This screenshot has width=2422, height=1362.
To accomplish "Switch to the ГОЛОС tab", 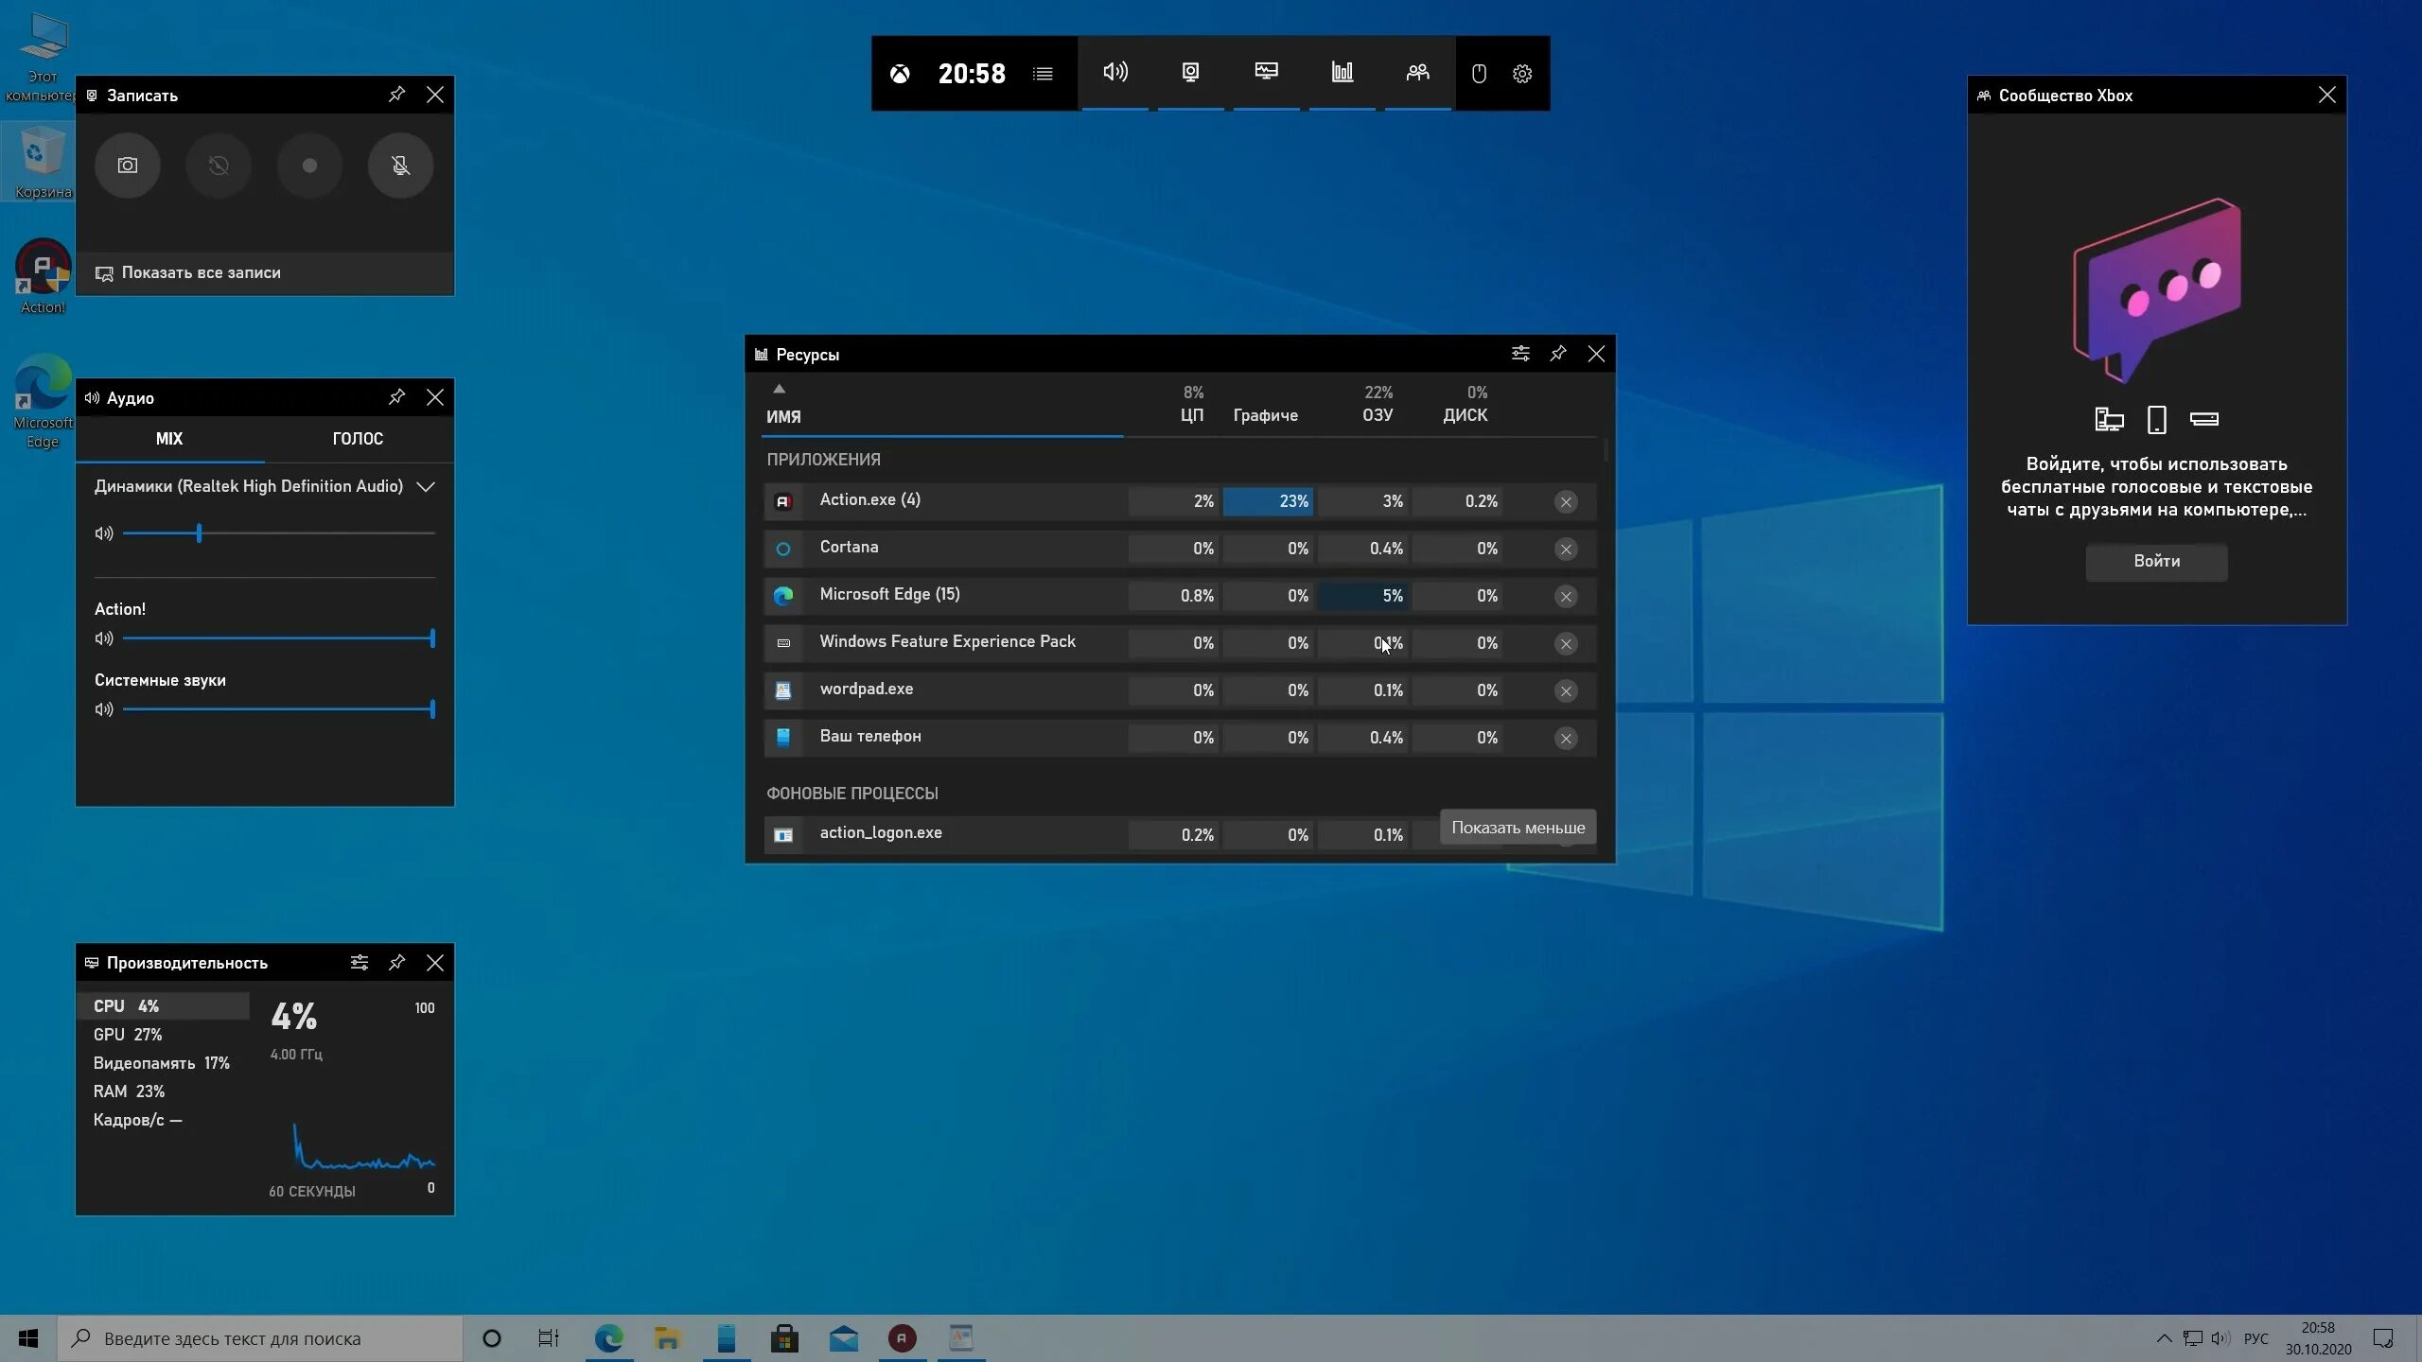I will [x=358, y=439].
